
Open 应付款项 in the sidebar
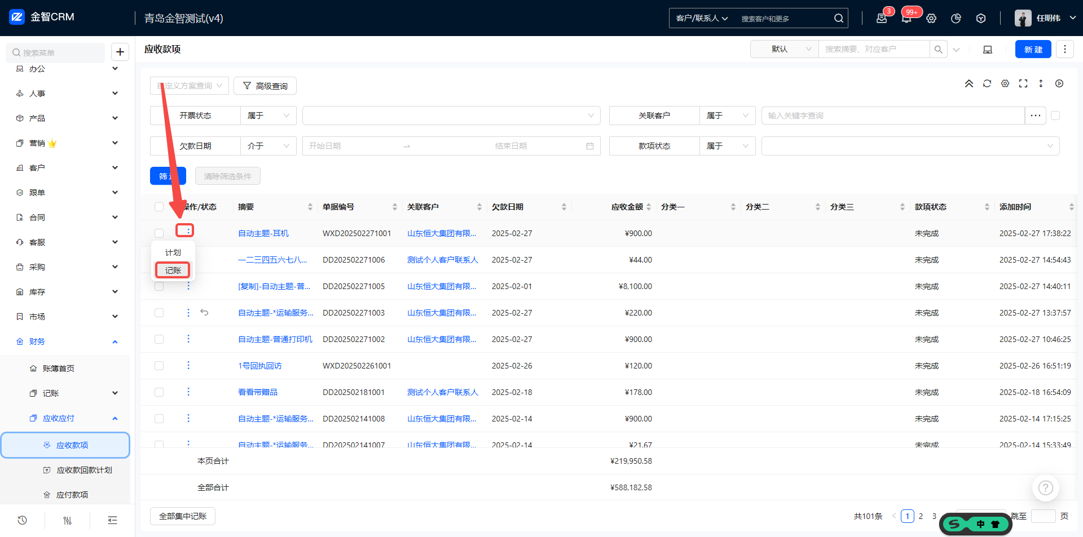[x=72, y=495]
